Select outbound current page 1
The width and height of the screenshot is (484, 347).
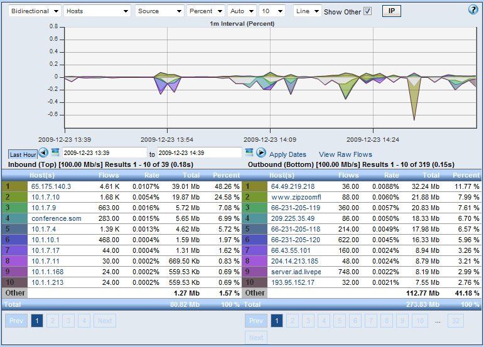pos(277,321)
